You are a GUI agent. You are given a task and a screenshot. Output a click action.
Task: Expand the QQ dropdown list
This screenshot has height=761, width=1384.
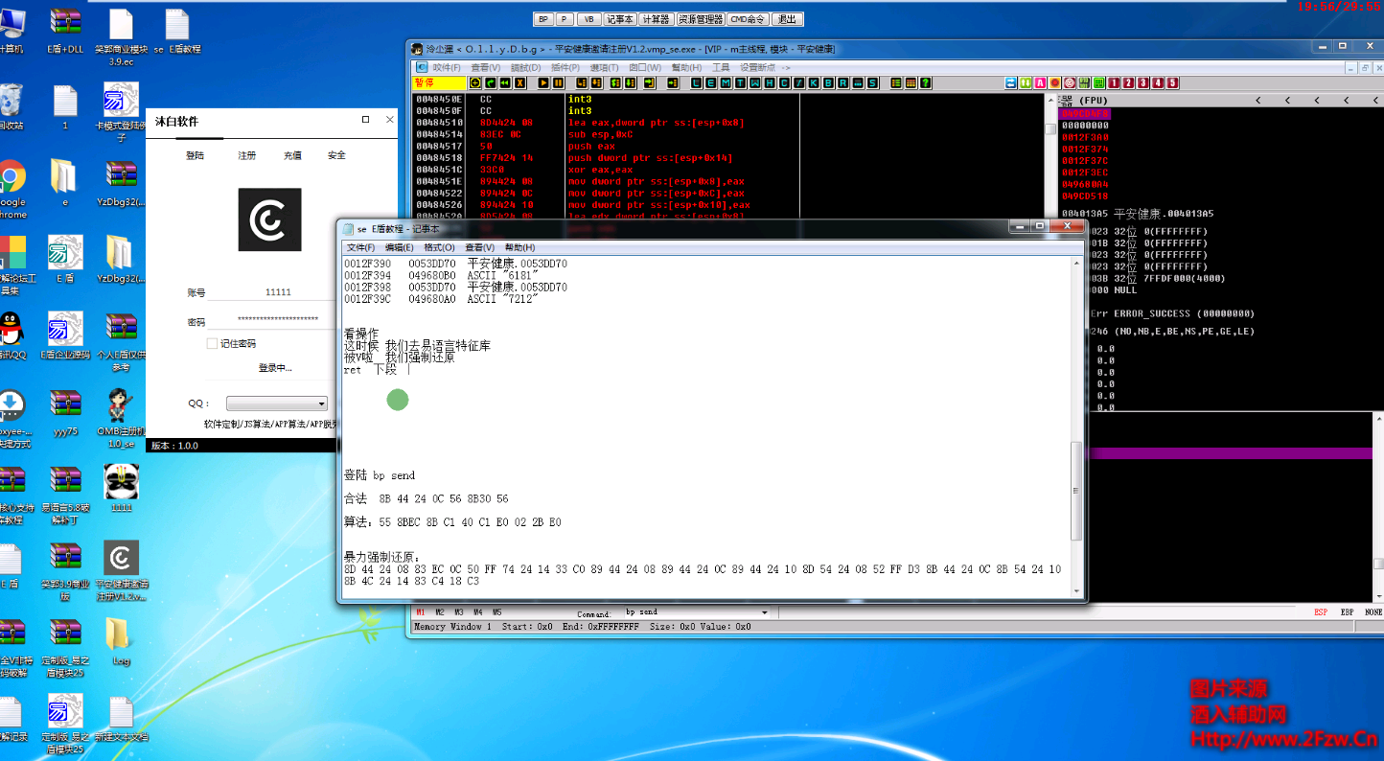click(321, 404)
